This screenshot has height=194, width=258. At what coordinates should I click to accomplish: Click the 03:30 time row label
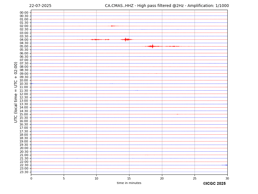click(24, 36)
